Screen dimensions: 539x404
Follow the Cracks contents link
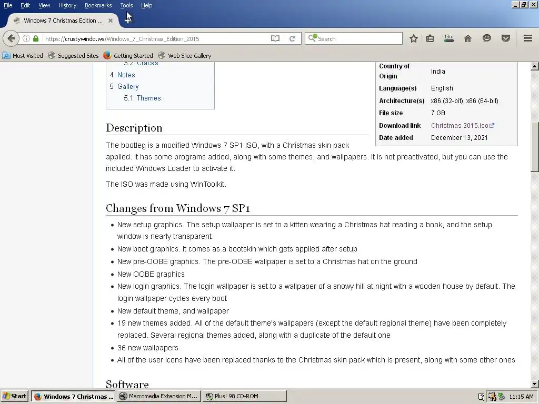click(147, 64)
